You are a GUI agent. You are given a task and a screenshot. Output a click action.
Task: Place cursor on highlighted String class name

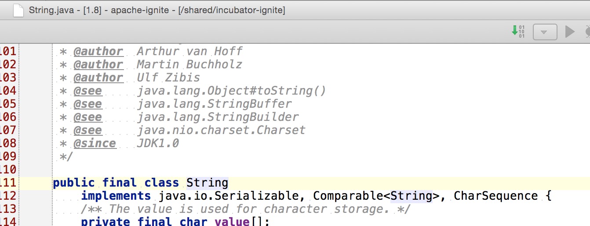207,183
